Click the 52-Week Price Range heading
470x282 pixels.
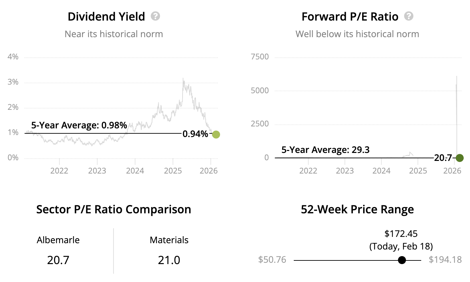click(x=357, y=209)
